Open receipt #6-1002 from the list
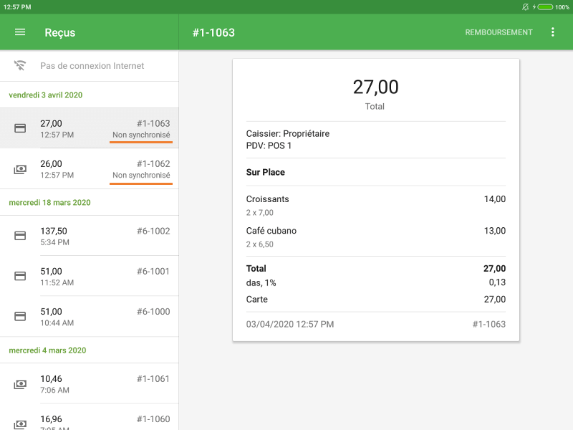The image size is (573, 430). coord(90,236)
